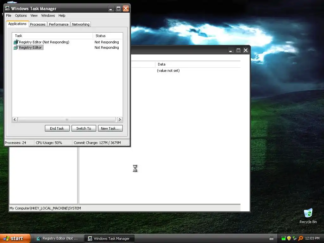Click the Switch To button
This screenshot has width=324, height=243.
pyautogui.click(x=84, y=128)
